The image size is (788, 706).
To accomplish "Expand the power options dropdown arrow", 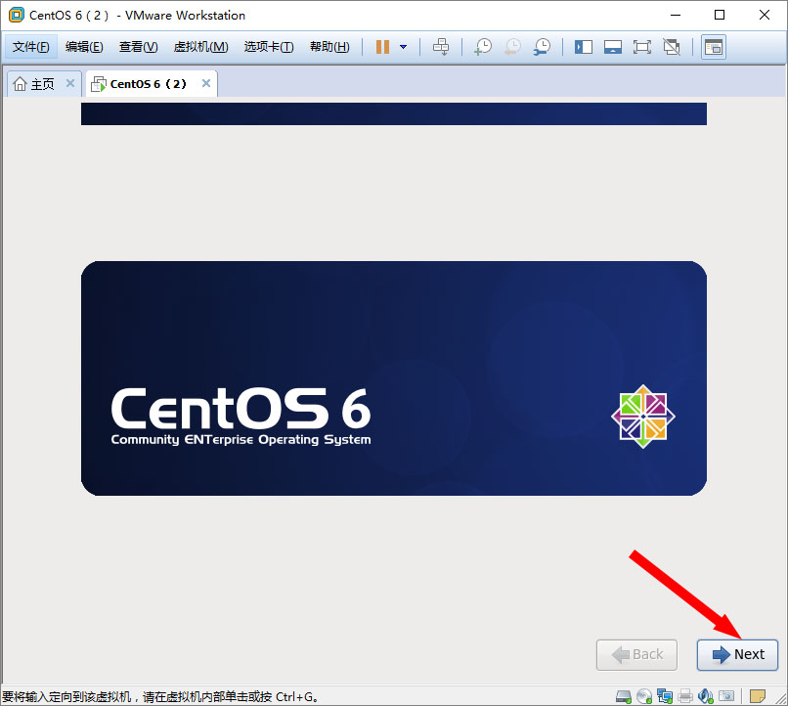I will click(403, 47).
